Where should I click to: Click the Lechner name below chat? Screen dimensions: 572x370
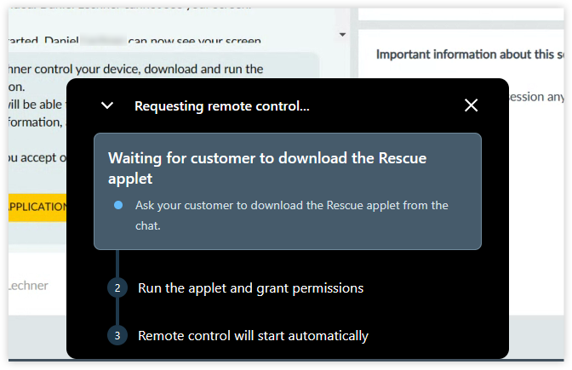click(x=28, y=286)
